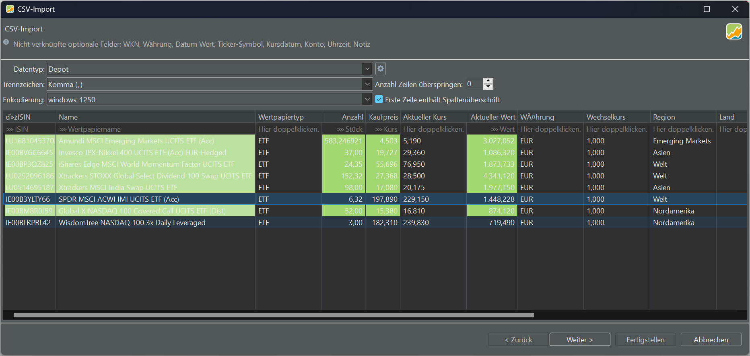Viewport: 750px width, 356px height.
Task: Click the Land column header
Action: (731, 117)
